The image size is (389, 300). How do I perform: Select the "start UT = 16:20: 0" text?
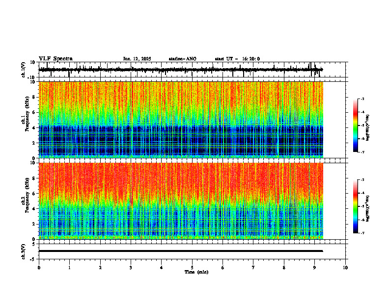[x=237, y=59]
